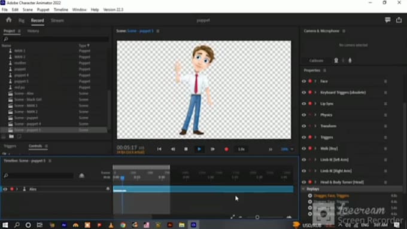Switch to the Rig mode tab
Screen dimensions: 407x229
point(22,20)
